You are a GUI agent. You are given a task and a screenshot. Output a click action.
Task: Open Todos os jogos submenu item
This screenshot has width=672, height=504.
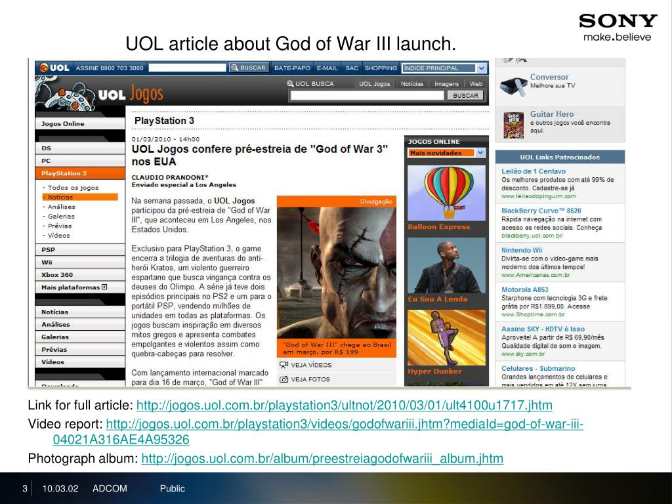73,187
